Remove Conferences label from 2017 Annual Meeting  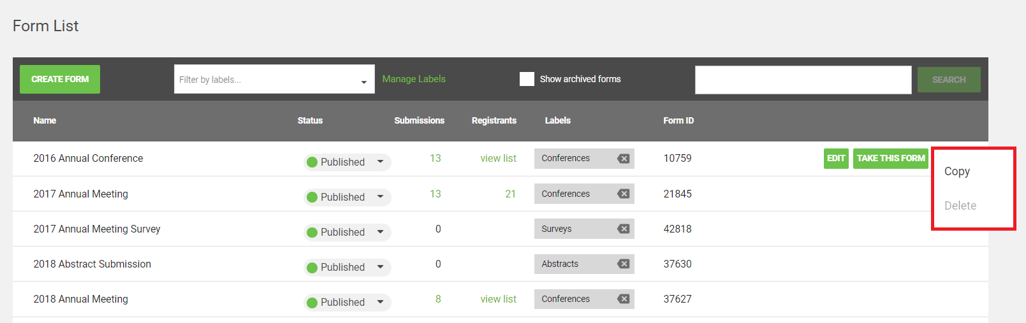tap(623, 194)
